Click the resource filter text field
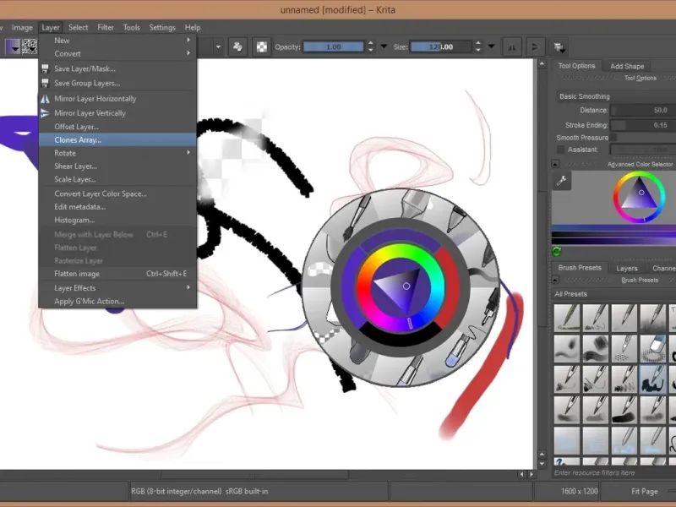 point(613,473)
